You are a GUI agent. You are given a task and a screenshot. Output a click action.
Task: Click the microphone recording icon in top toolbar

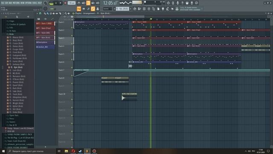(x=177, y=3)
